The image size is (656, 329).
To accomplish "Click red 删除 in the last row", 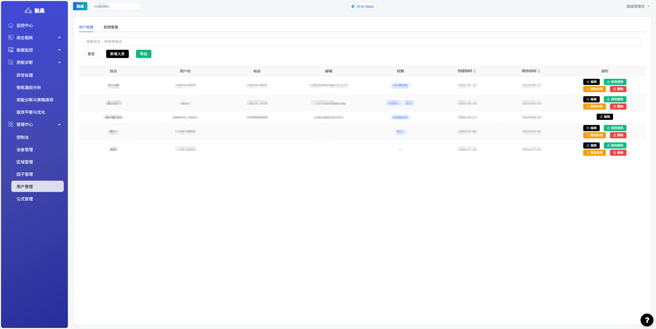I will pos(618,153).
